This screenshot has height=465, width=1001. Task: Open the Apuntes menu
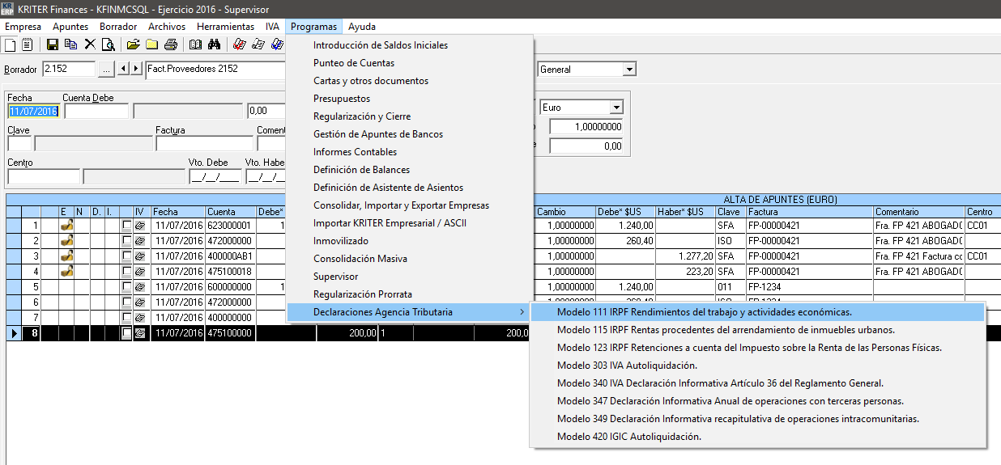(x=70, y=27)
